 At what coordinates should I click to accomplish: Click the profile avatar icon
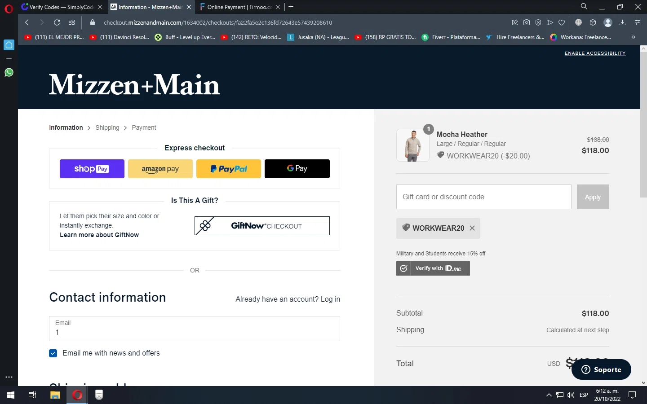[608, 22]
